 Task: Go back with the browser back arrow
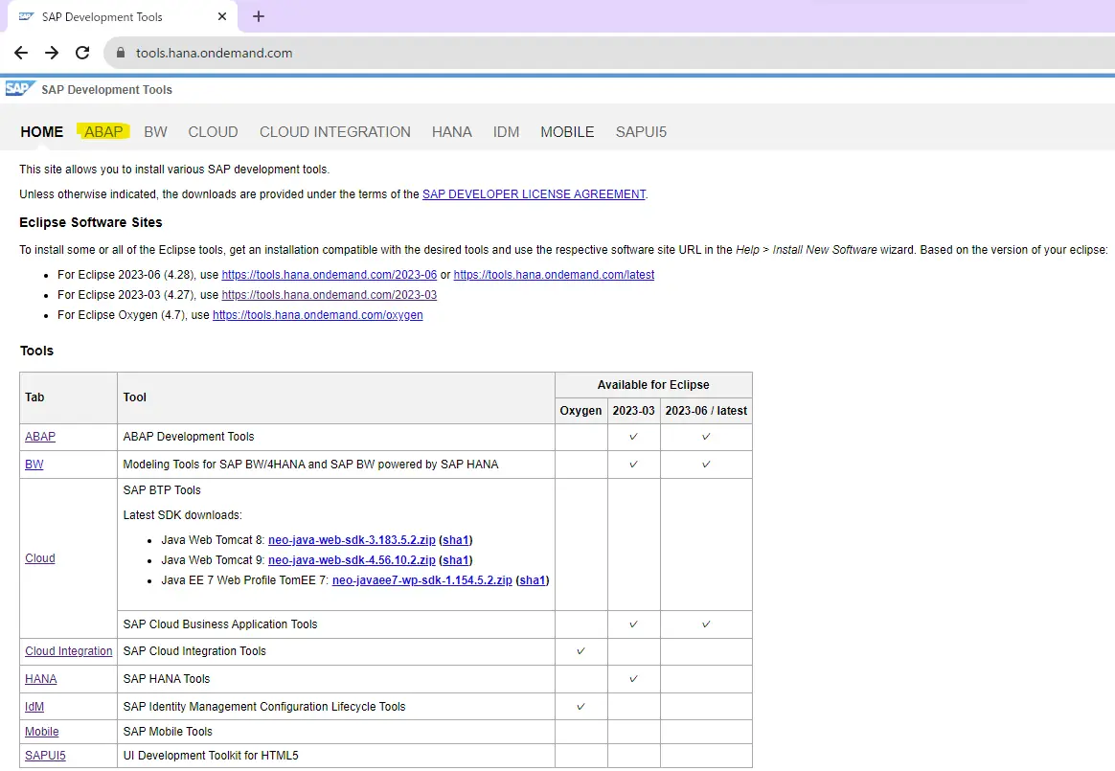point(21,53)
